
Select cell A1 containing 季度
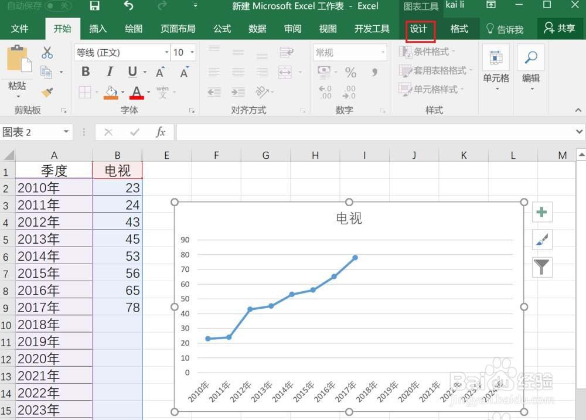point(54,171)
